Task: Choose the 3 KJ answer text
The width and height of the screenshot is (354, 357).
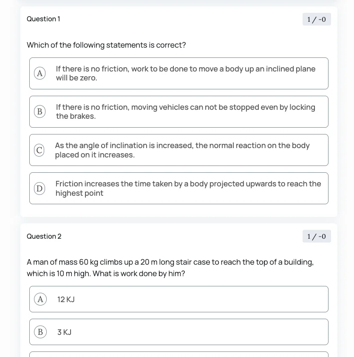Action: [x=64, y=332]
